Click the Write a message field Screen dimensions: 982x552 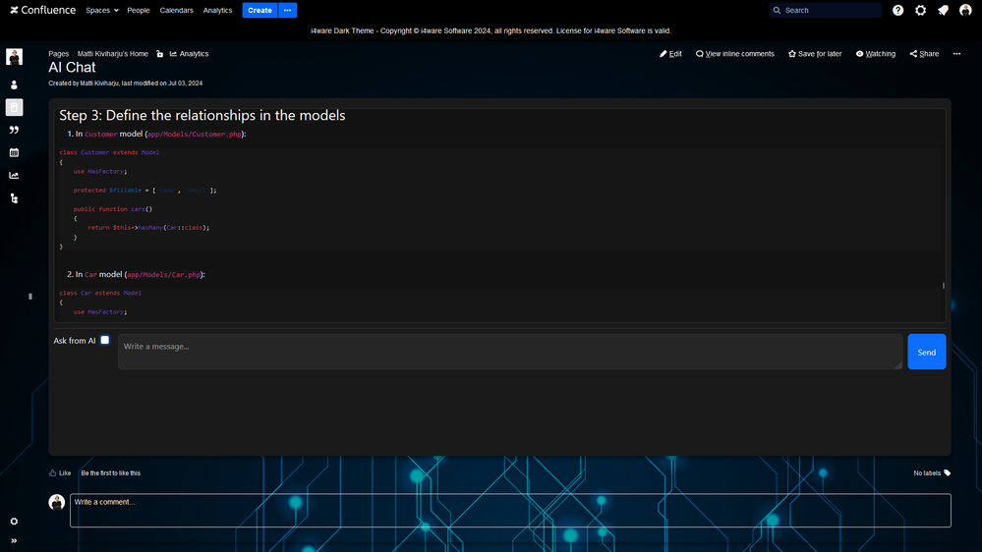point(510,351)
